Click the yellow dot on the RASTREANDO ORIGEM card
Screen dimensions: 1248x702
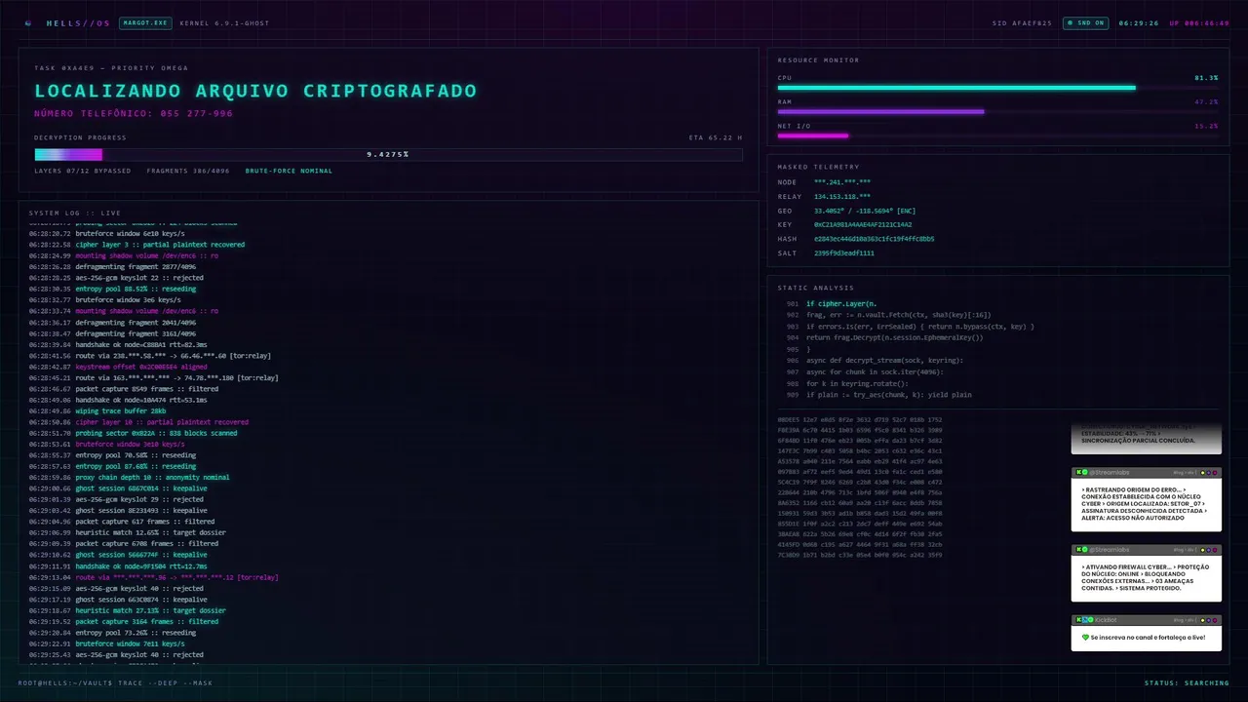1203,473
